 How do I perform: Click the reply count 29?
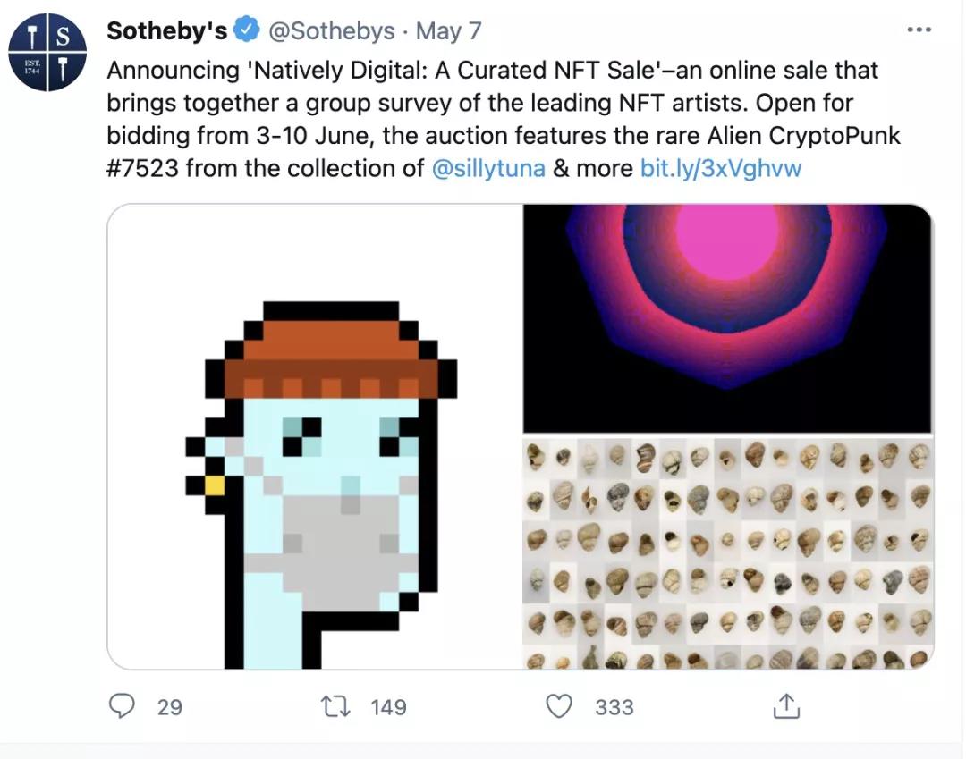tap(169, 707)
